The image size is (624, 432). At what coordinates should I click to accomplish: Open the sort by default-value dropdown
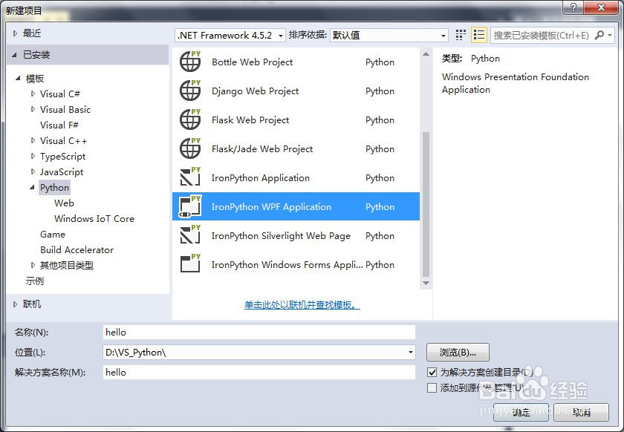389,36
